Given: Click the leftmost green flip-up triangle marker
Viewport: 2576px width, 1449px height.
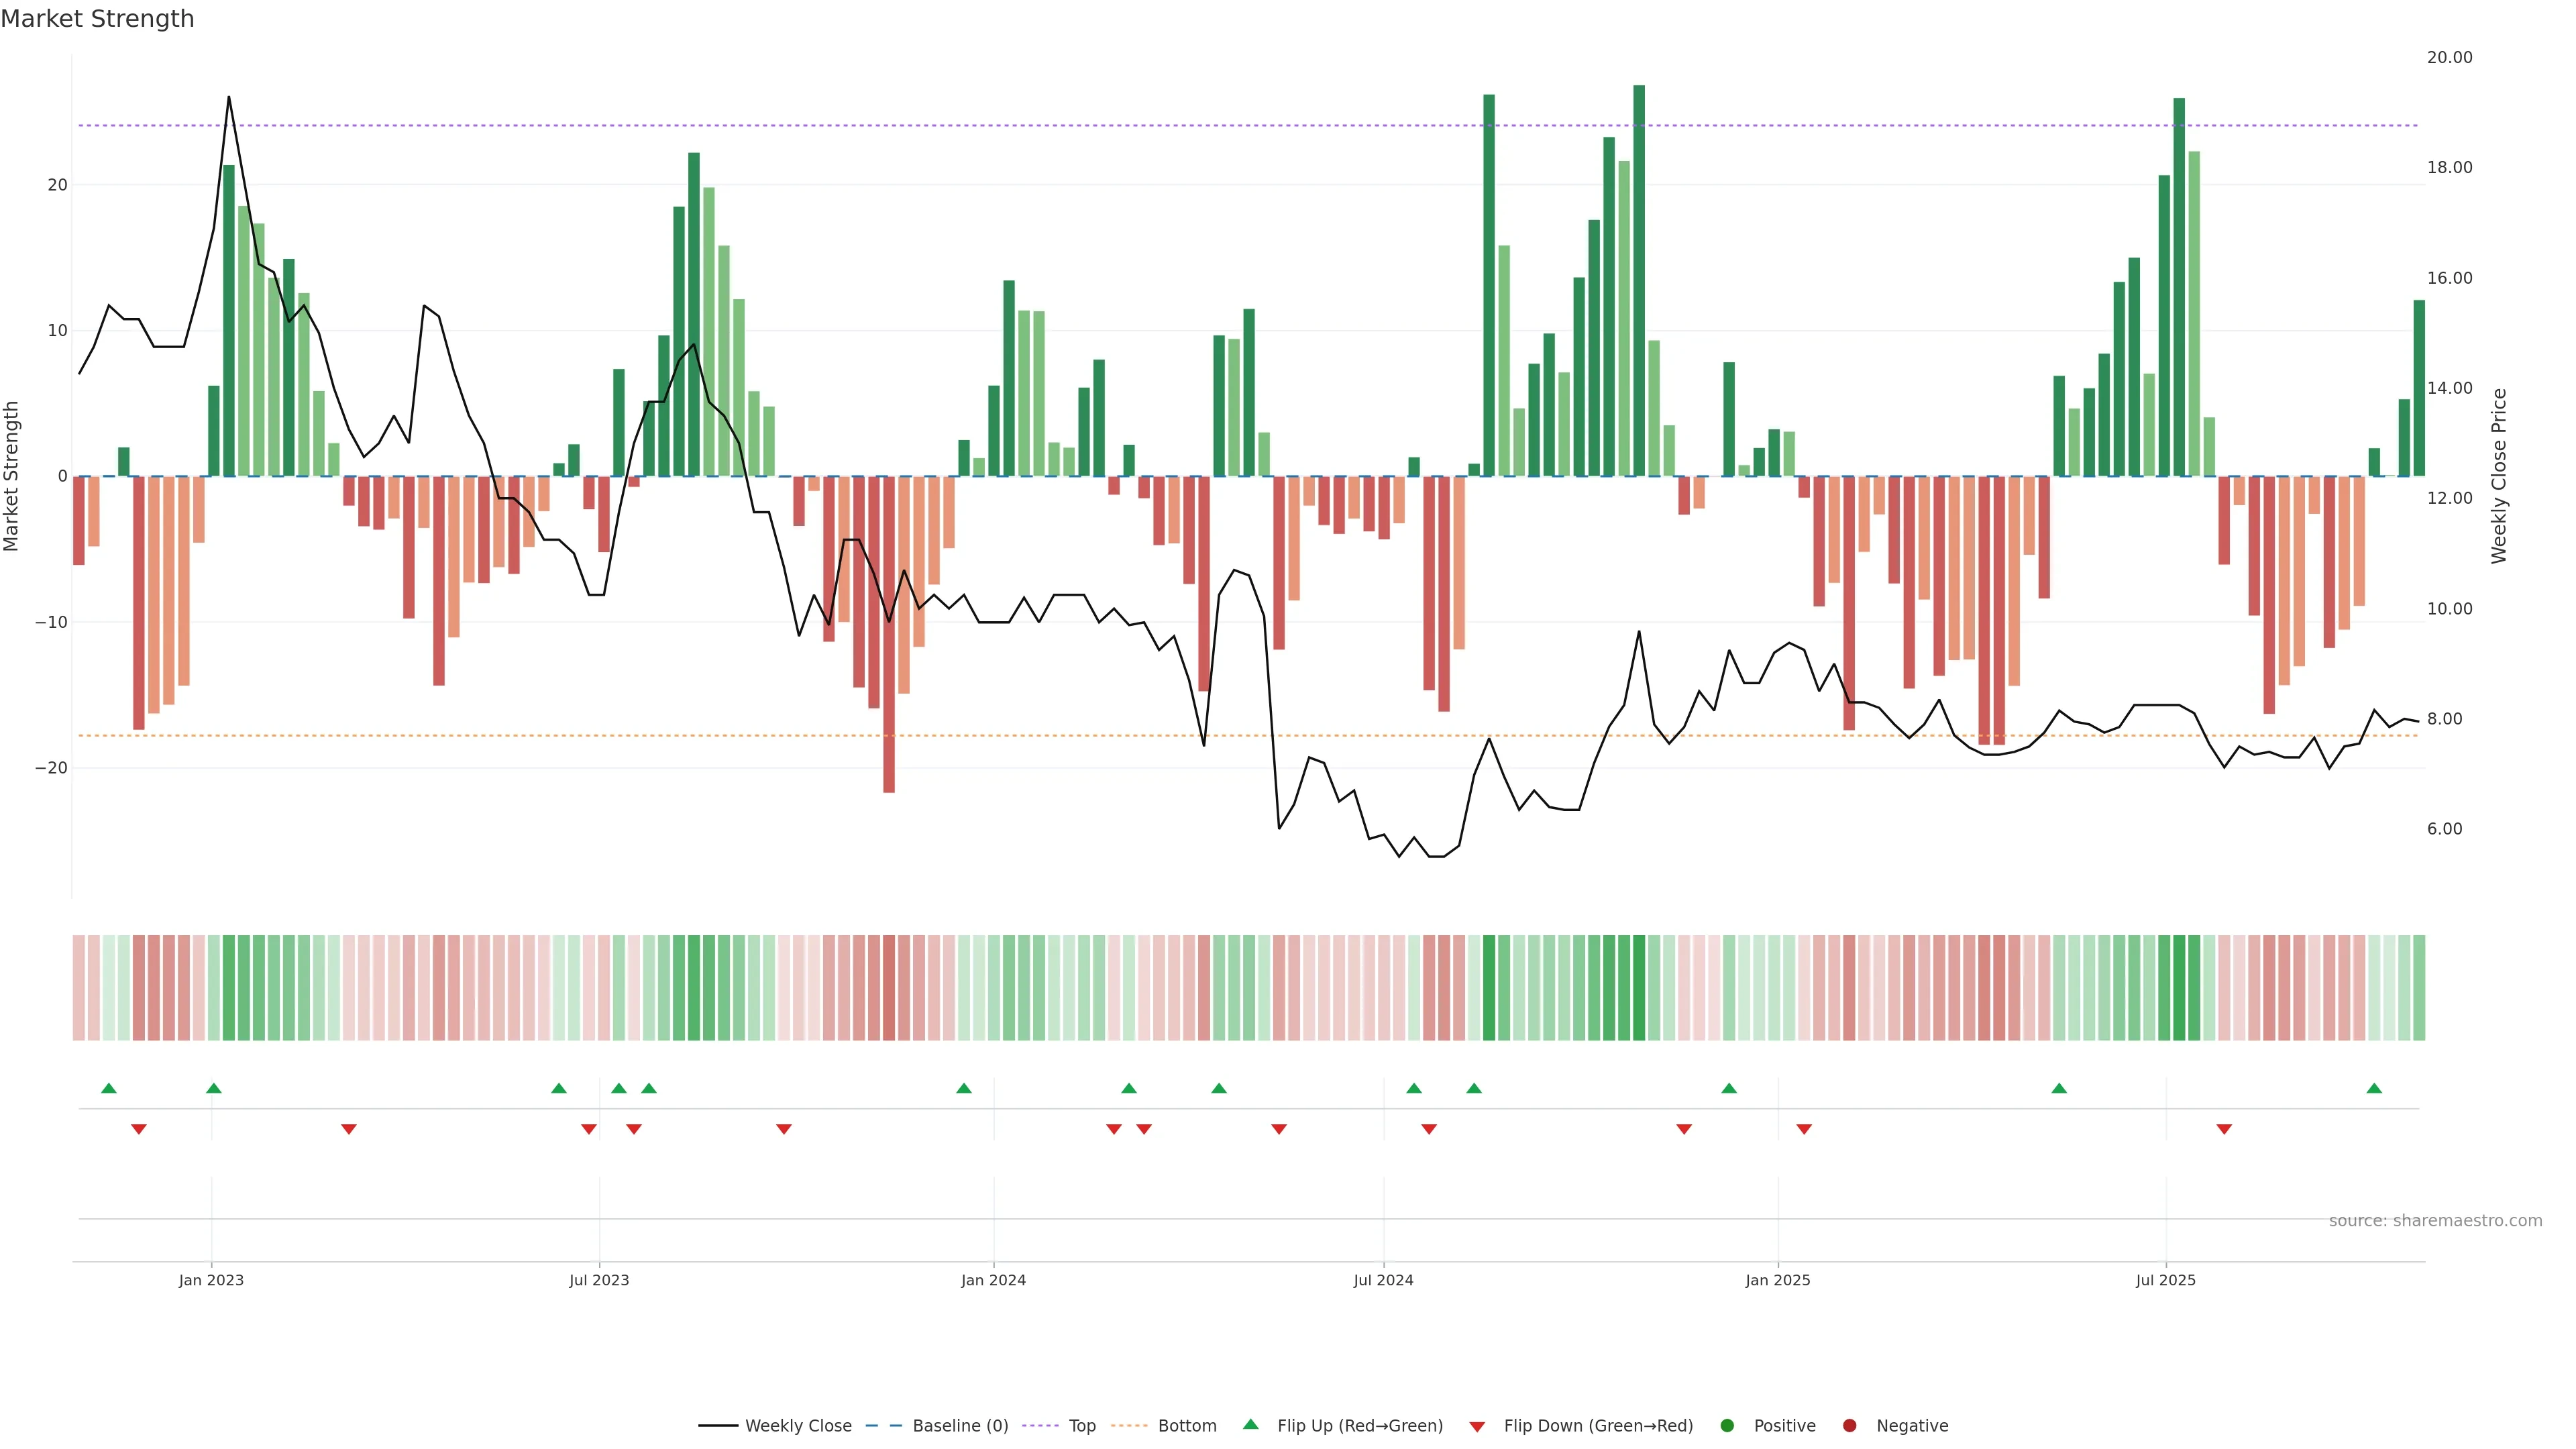Looking at the screenshot, I should [109, 1088].
